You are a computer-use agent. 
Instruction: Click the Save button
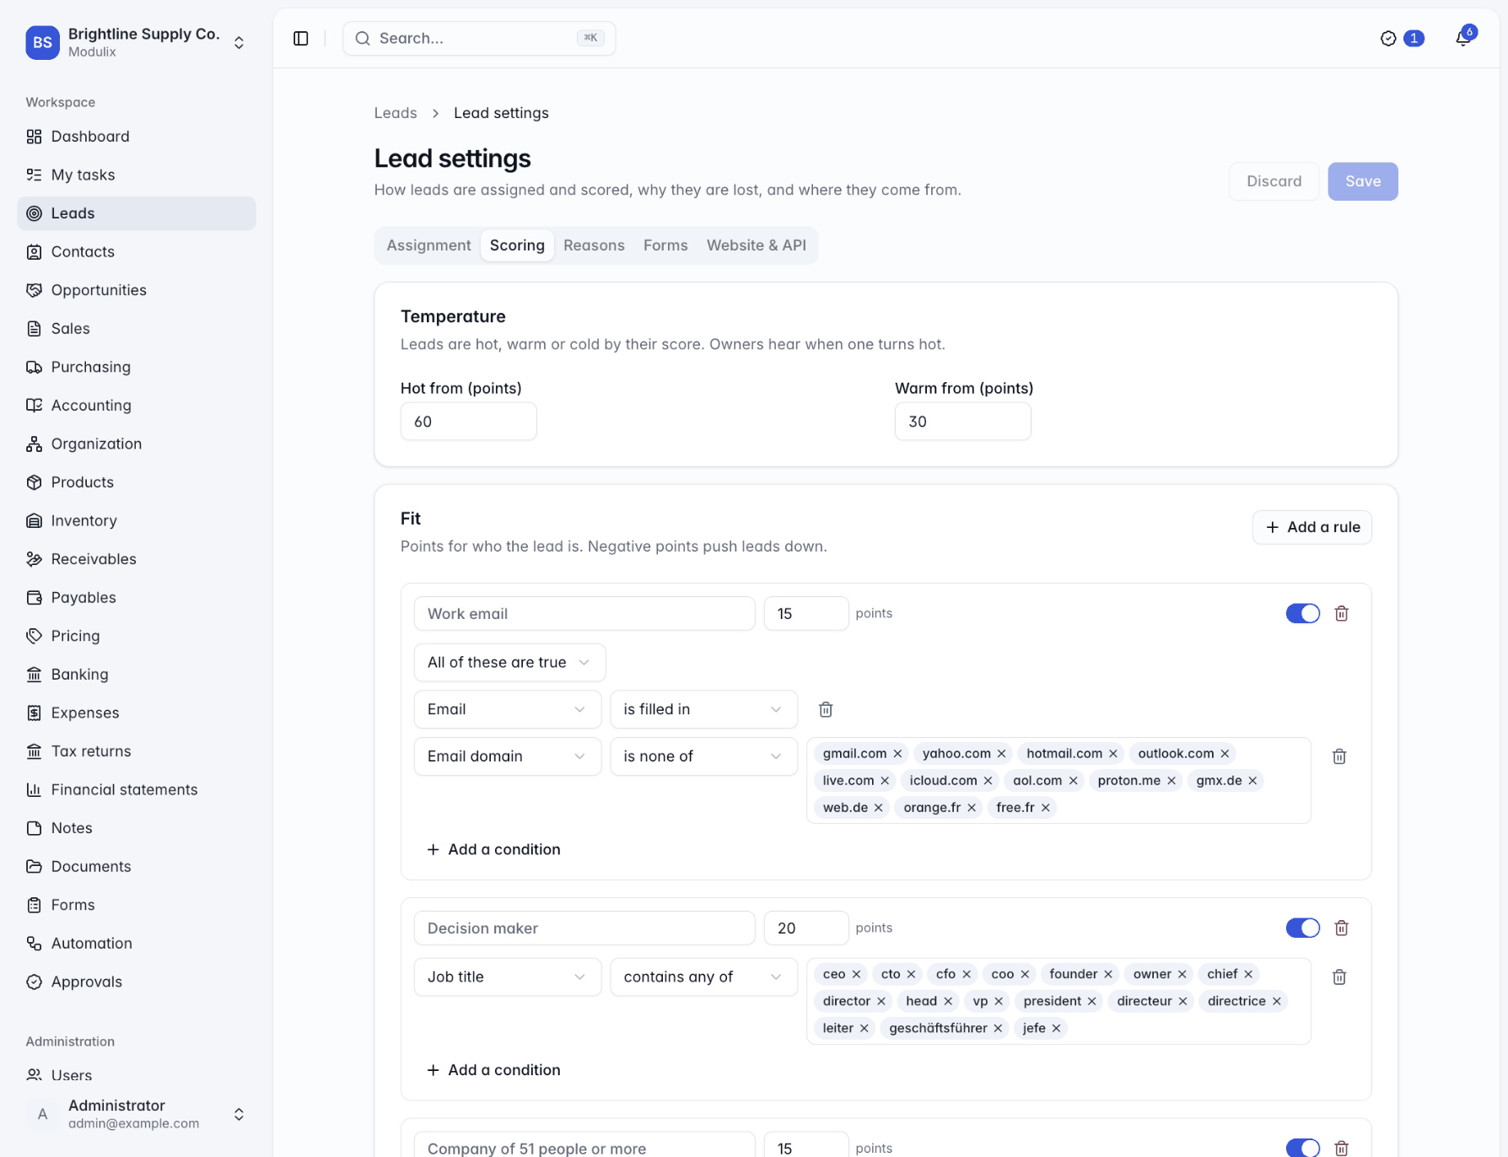1362,181
